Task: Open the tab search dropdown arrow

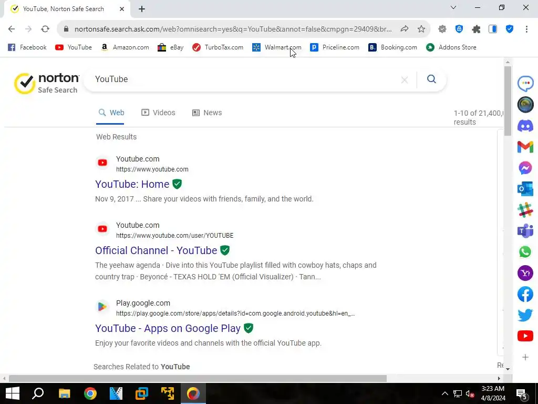Action: point(453,7)
